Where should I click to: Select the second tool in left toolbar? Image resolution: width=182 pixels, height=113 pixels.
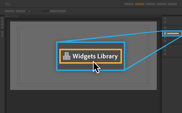click(2, 22)
